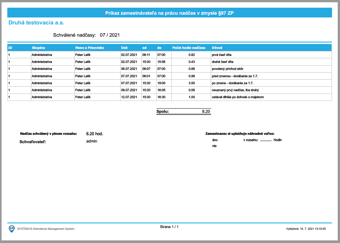Click the date '12.07.2021'
This screenshot has height=243, width=340.
click(x=129, y=97)
